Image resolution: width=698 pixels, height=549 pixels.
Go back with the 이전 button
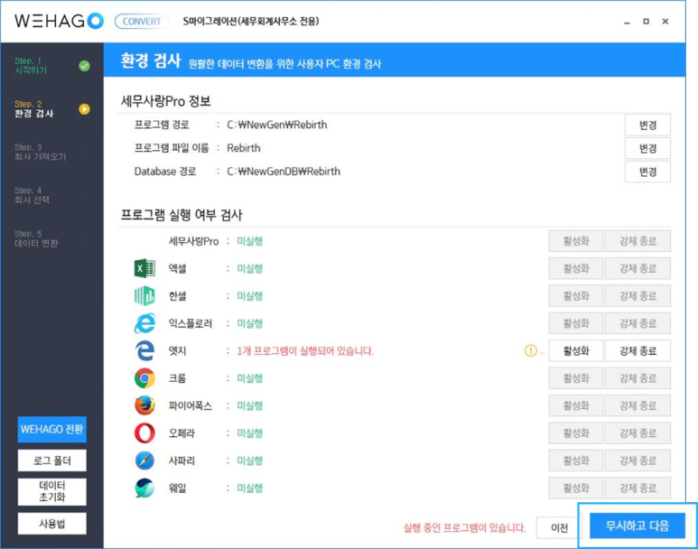tap(559, 527)
